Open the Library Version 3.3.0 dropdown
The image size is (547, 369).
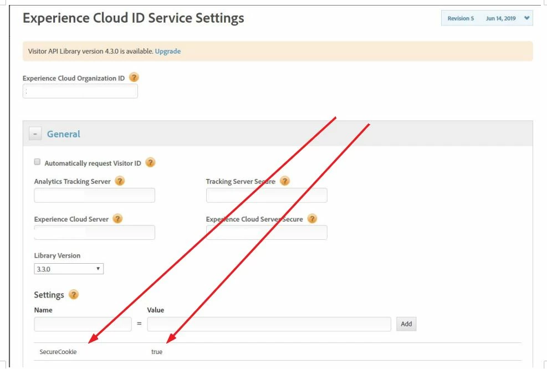[69, 269]
